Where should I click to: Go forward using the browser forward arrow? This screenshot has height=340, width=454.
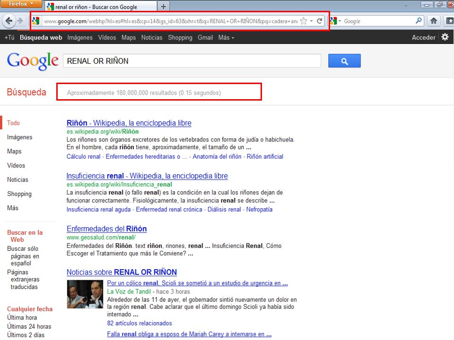(x=20, y=21)
